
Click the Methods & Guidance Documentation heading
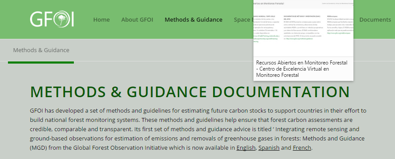(190, 92)
